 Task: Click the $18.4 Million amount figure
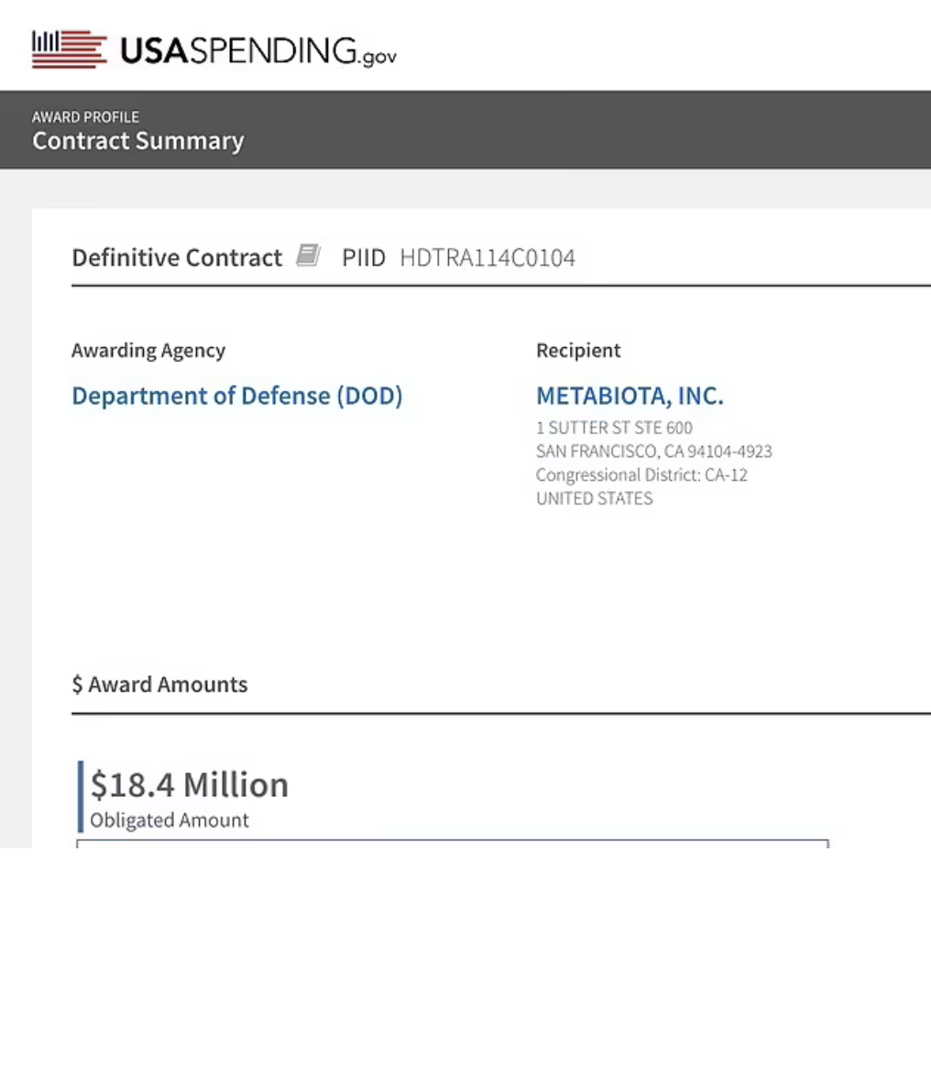[190, 785]
